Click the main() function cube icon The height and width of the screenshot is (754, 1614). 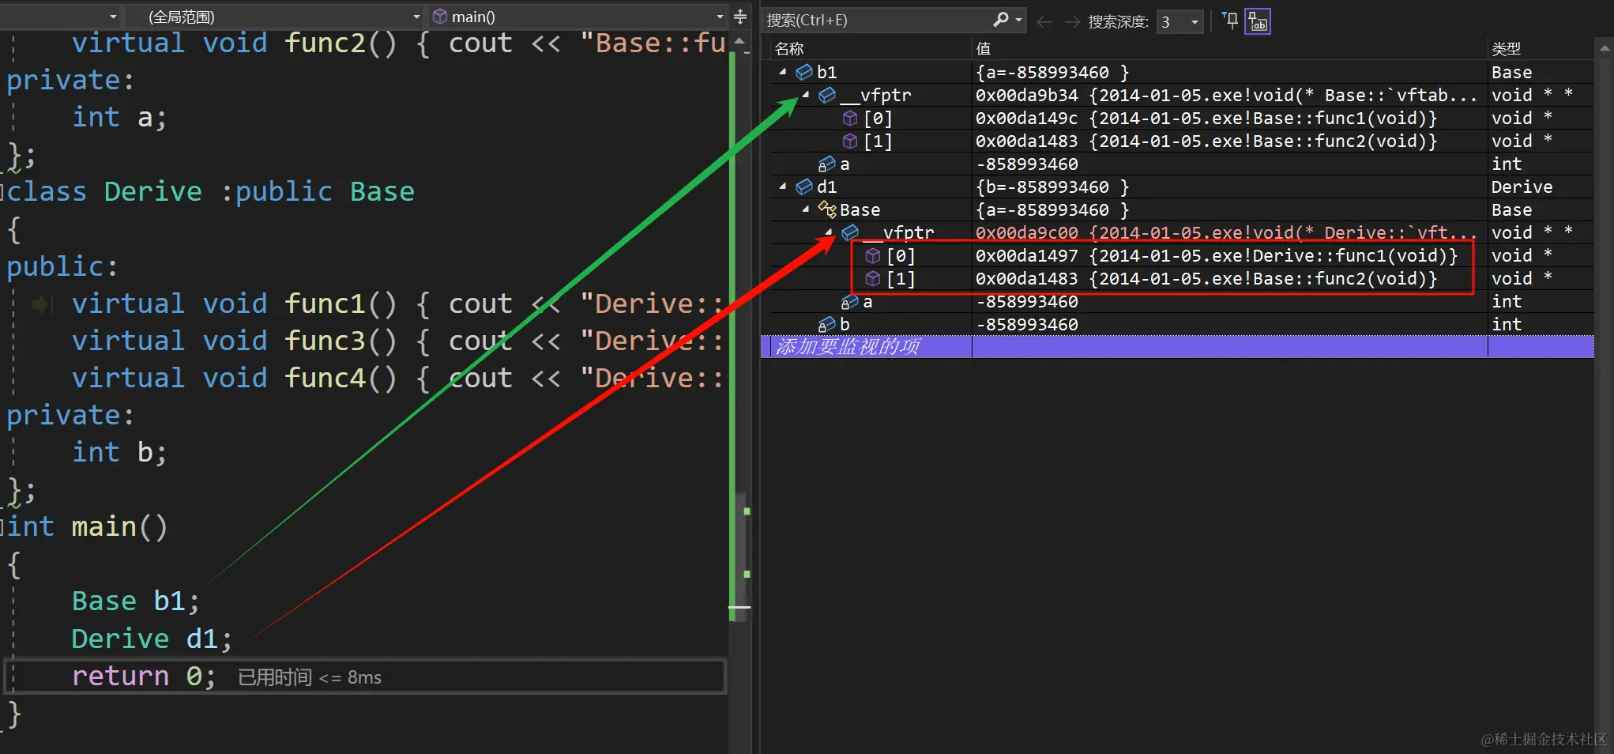click(x=440, y=16)
